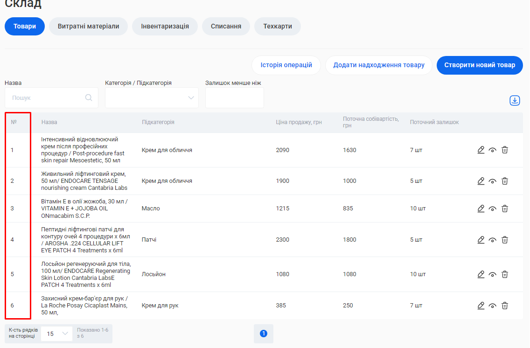Select the Витратні матеріали tab

pyautogui.click(x=88, y=26)
